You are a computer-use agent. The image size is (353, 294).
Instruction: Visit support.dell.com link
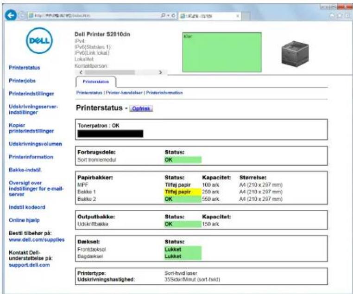coord(29,265)
